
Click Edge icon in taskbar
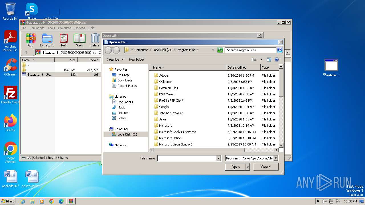(x=61, y=201)
